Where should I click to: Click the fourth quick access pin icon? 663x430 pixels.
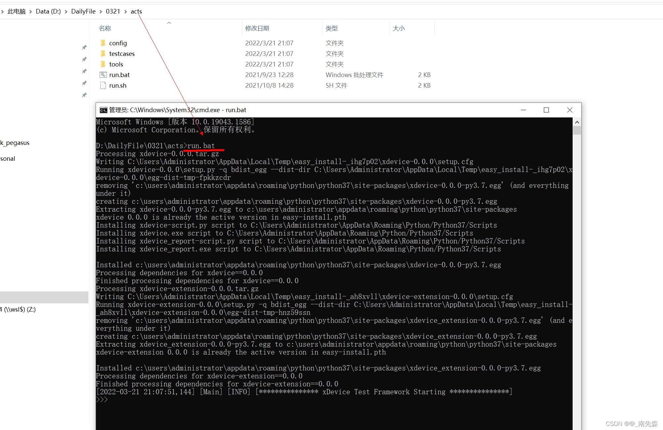84,83
